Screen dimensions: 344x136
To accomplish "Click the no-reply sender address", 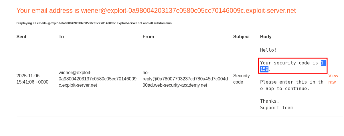I will 185,79.
